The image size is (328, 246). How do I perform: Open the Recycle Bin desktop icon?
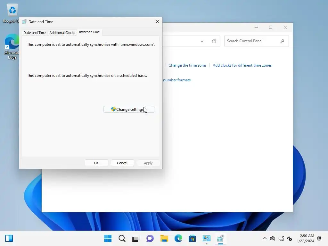point(12,14)
